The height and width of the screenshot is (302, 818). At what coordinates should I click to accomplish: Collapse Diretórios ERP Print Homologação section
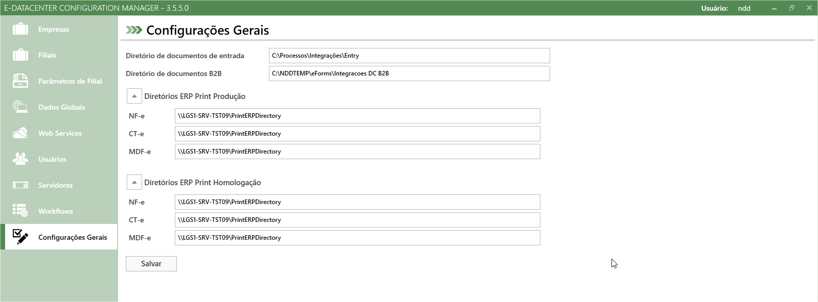click(134, 182)
